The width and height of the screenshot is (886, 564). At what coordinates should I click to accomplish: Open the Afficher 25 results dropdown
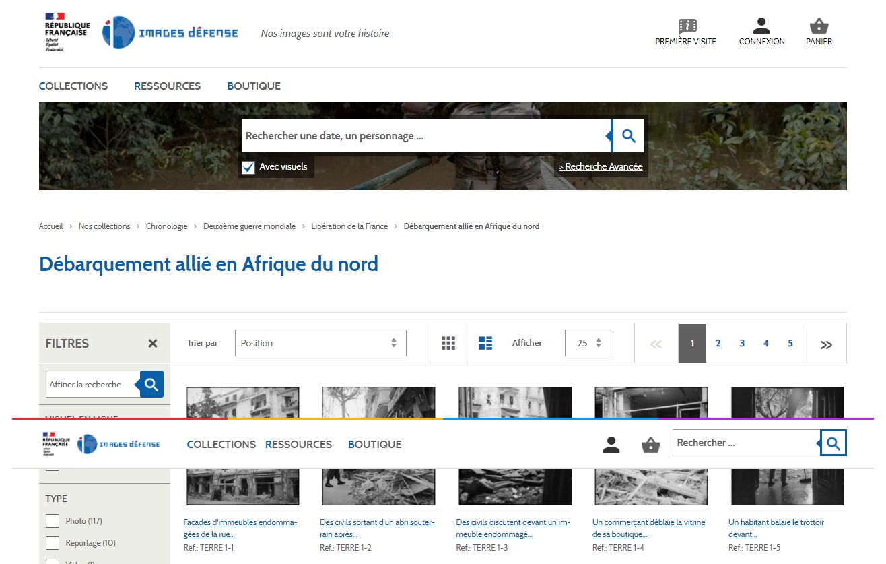[x=588, y=343]
